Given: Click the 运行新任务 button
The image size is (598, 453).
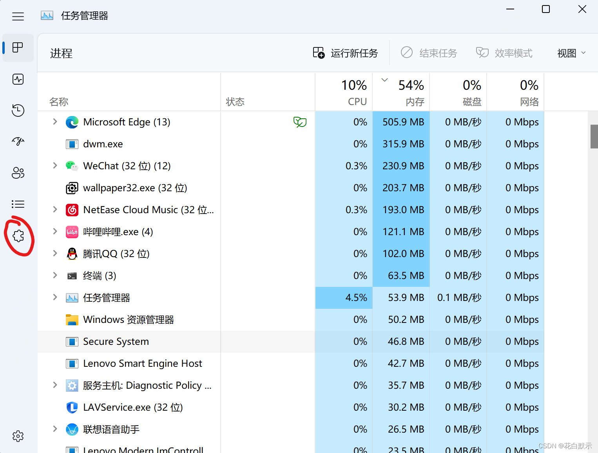Looking at the screenshot, I should [x=346, y=53].
